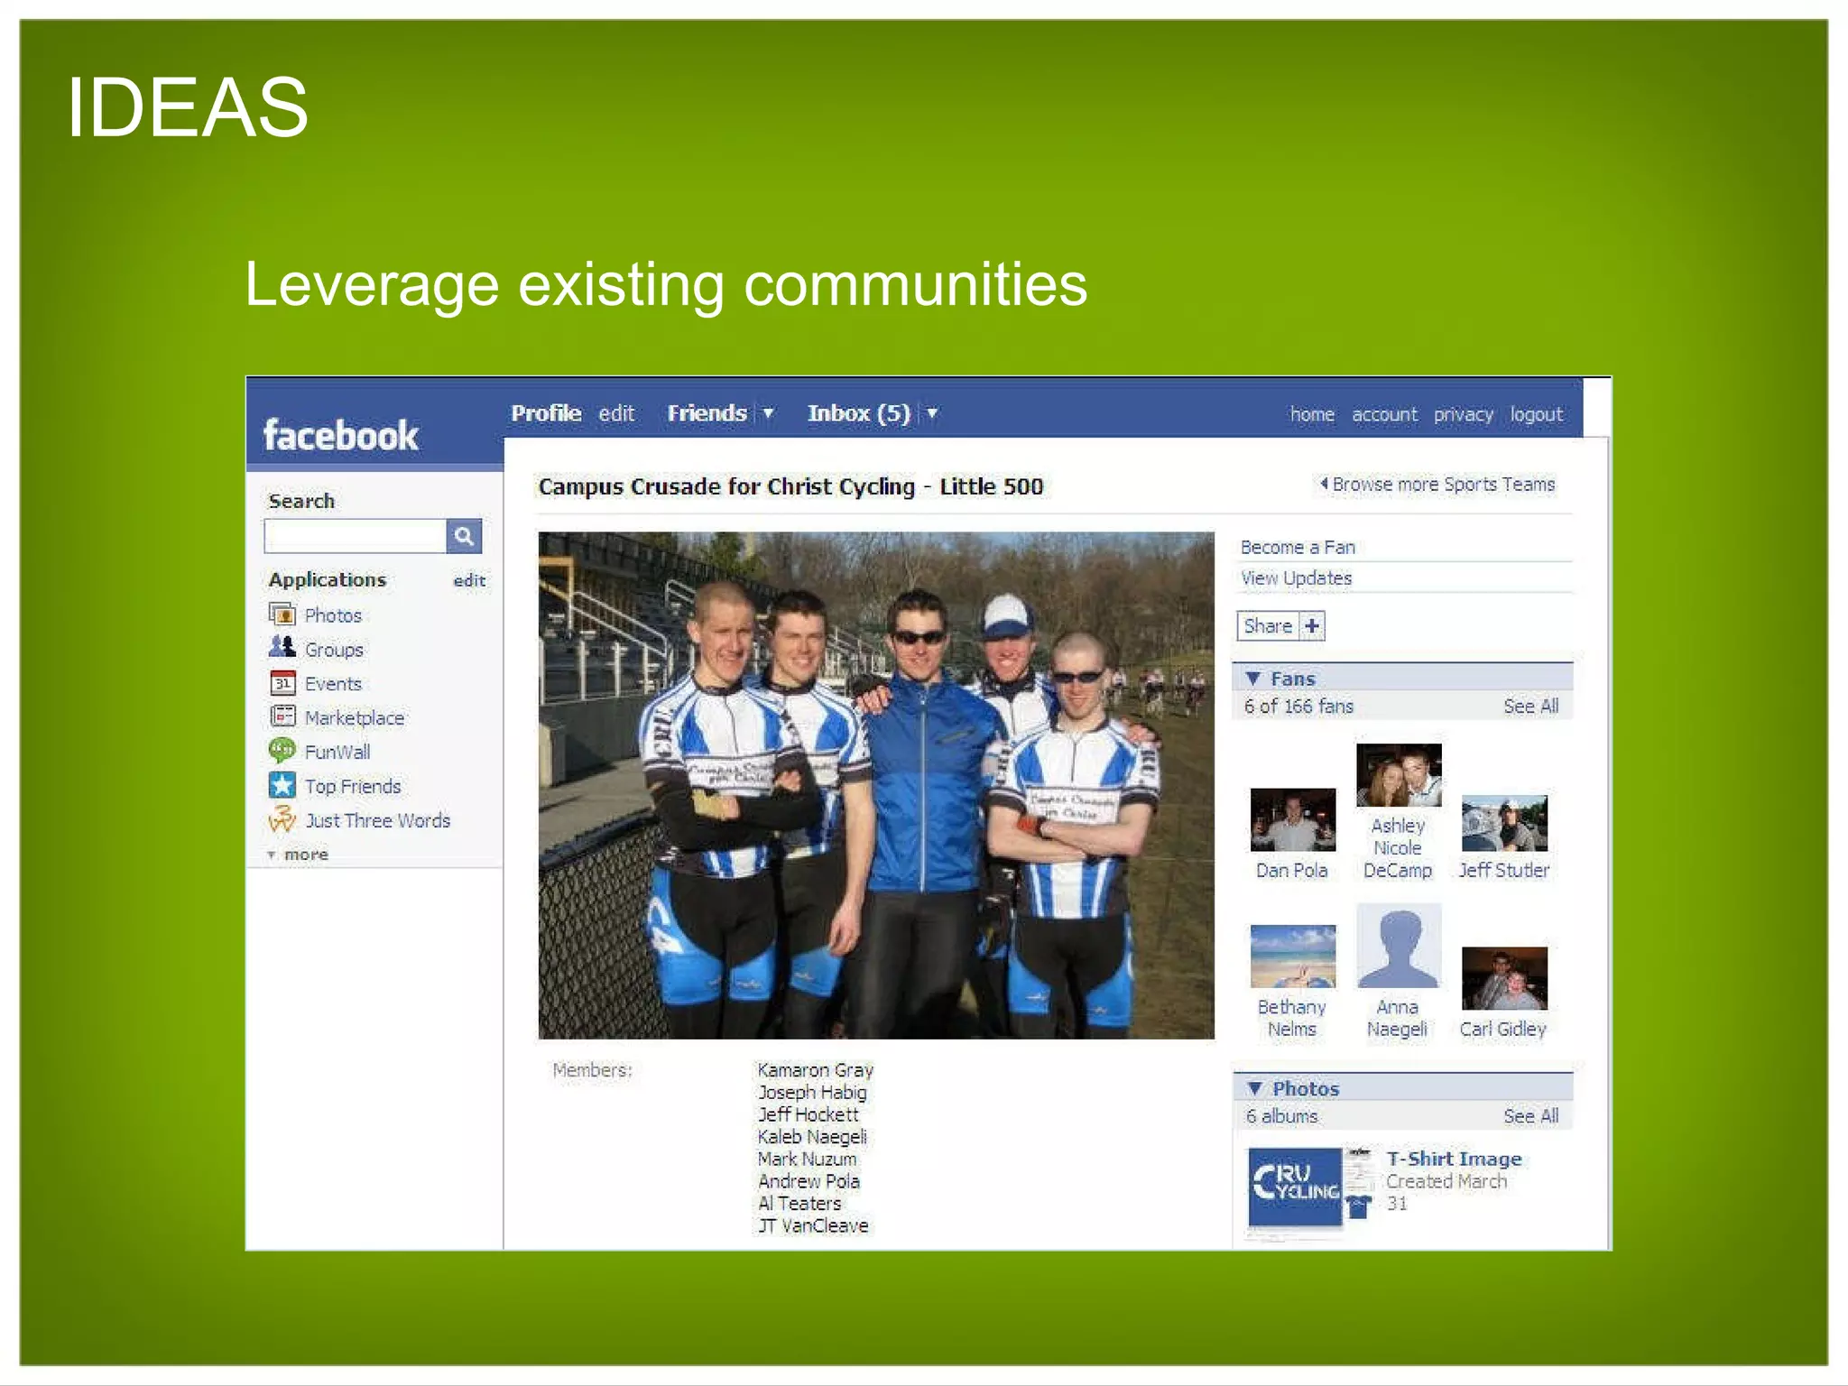The height and width of the screenshot is (1386, 1848).
Task: Click Browse more Sports Teams
Action: coord(1438,485)
